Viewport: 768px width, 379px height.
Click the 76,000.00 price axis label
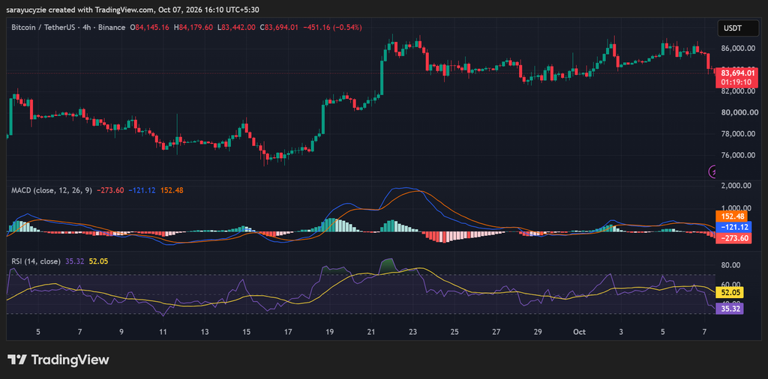pyautogui.click(x=736, y=156)
